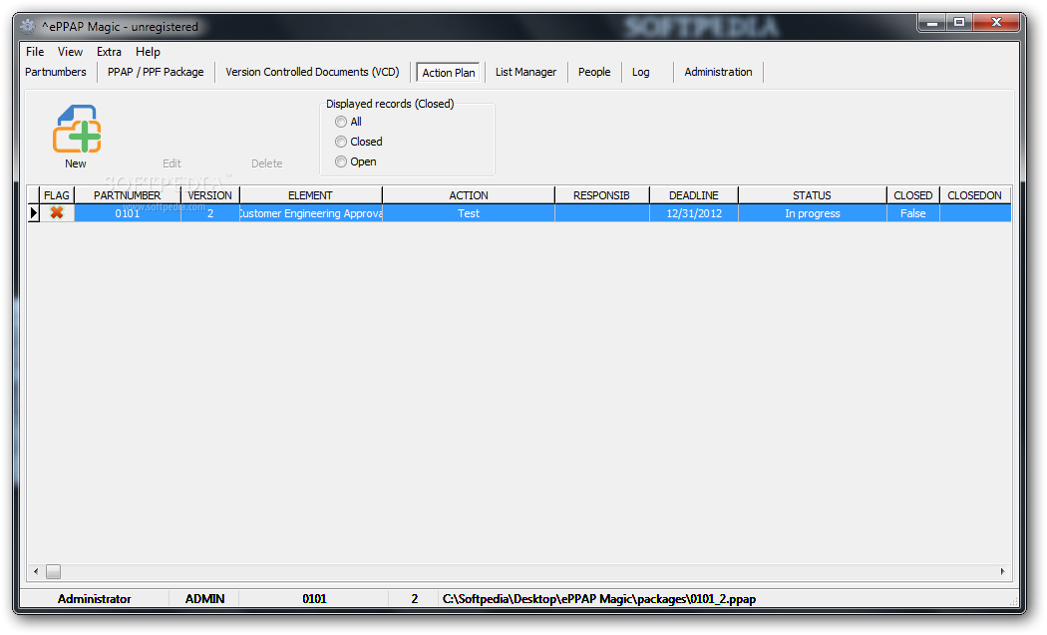Open the Help menu

(x=148, y=52)
